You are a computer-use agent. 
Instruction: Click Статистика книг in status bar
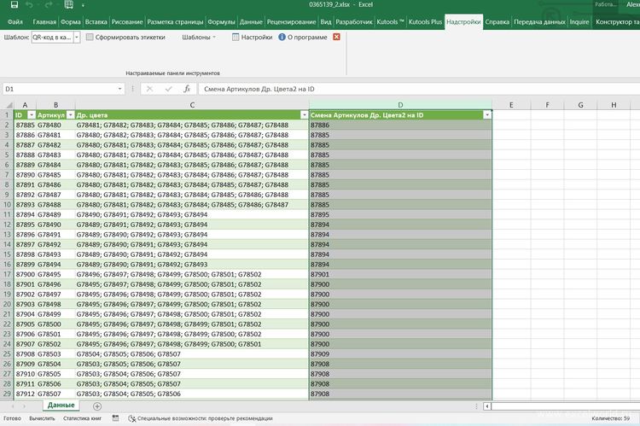pyautogui.click(x=83, y=418)
